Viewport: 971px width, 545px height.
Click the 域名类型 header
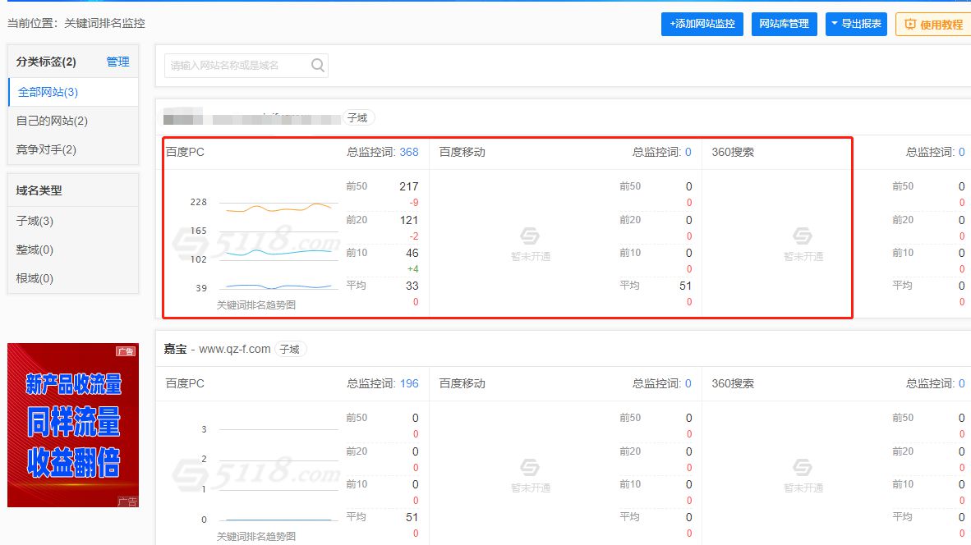39,190
